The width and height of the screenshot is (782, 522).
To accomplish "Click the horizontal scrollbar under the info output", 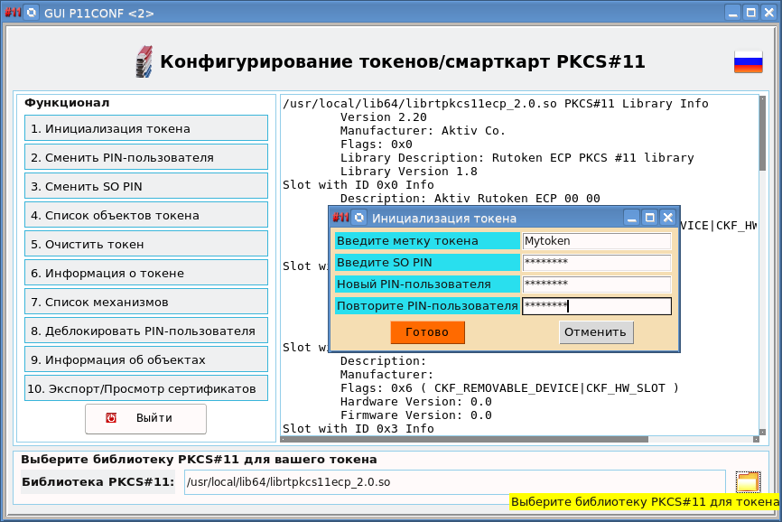I will click(x=518, y=439).
